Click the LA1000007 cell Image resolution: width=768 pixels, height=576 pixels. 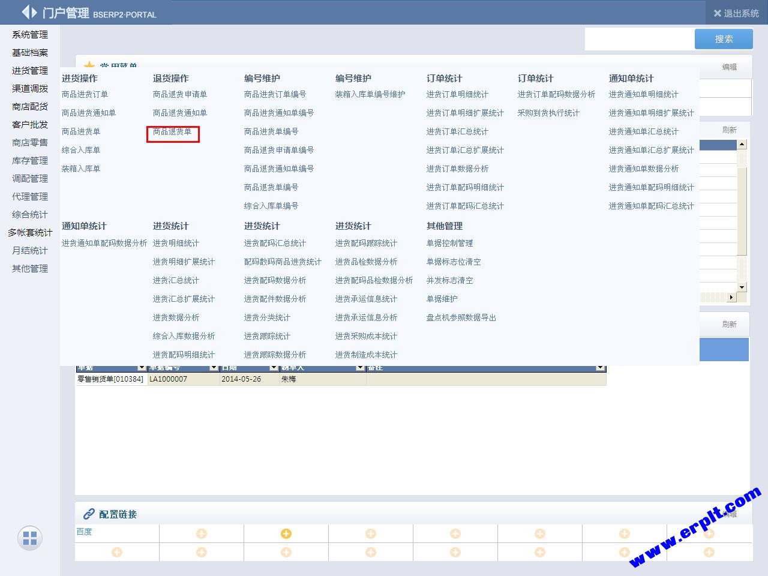click(183, 379)
